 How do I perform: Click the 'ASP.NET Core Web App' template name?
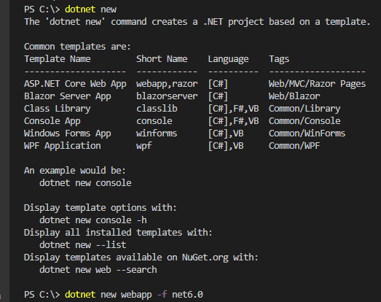coord(75,84)
